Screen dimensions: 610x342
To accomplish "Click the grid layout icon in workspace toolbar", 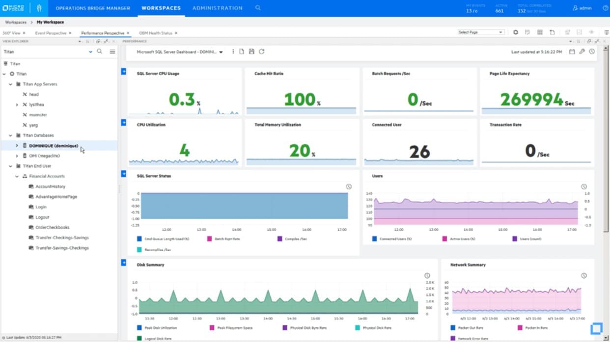I will click(x=540, y=32).
